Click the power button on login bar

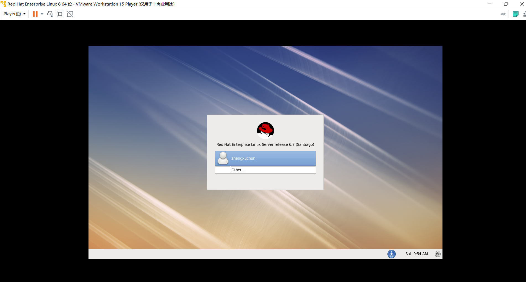point(438,254)
